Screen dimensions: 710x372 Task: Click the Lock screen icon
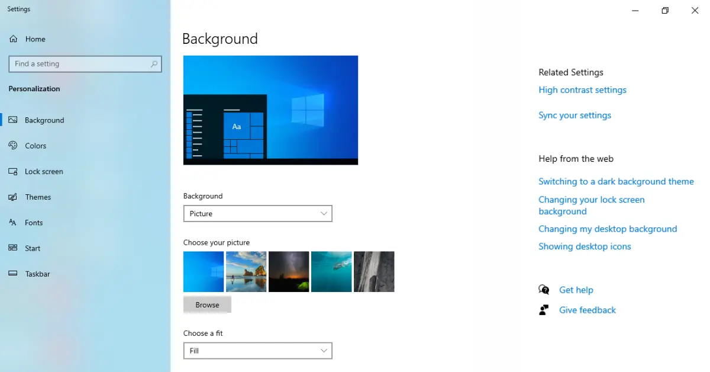13,171
